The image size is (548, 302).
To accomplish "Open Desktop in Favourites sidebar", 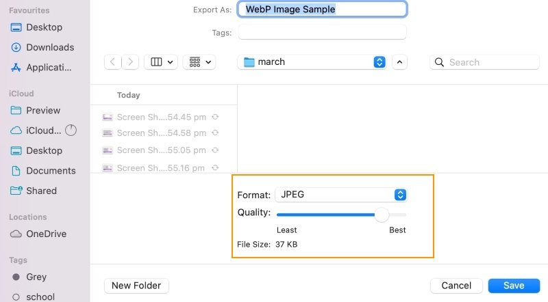I will tap(36, 27).
